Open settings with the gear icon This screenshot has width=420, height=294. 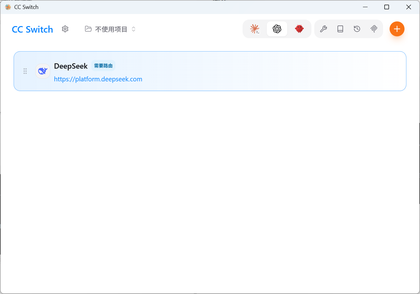[x=65, y=29]
